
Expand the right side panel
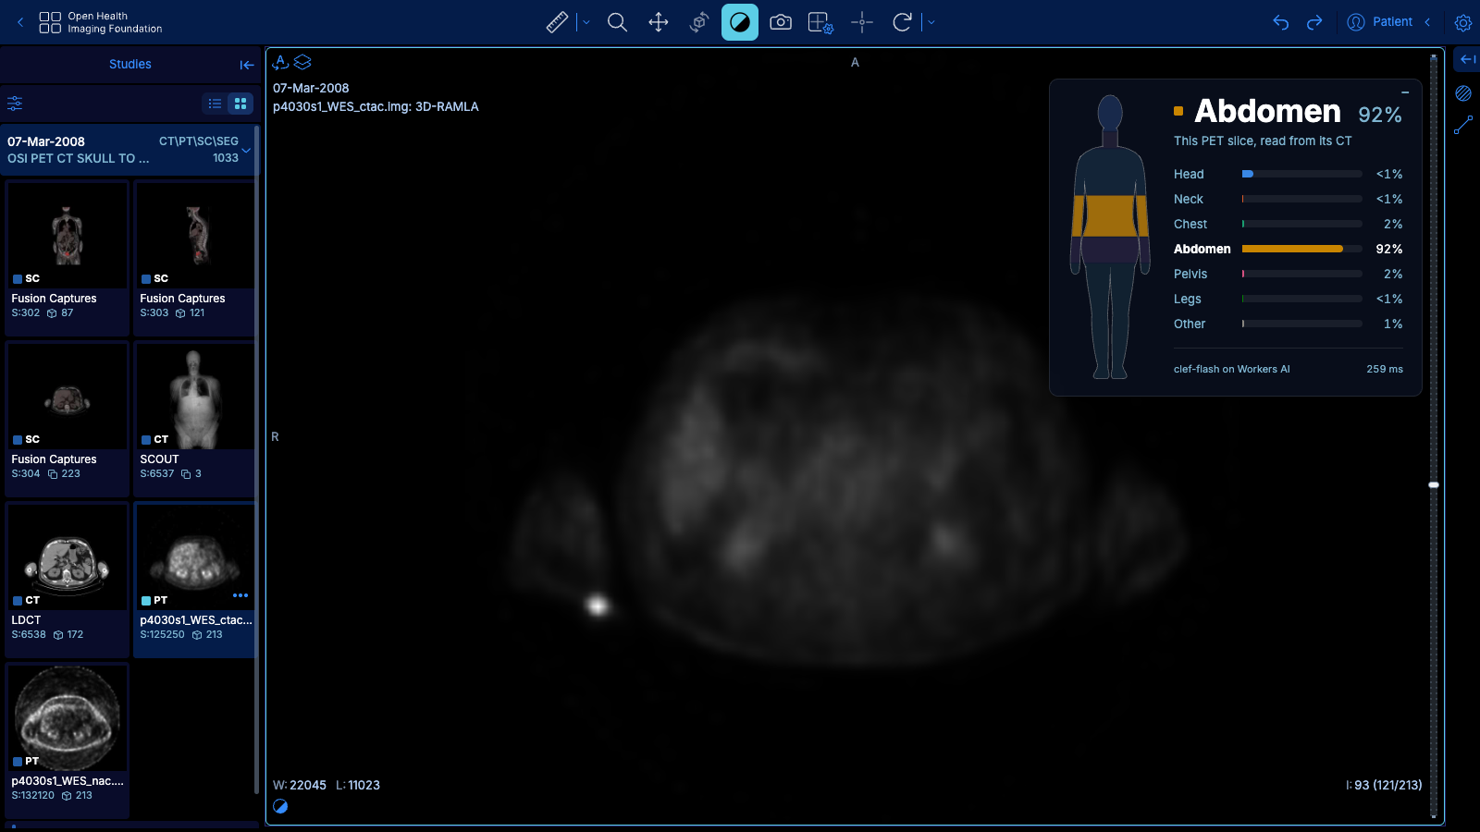(1467, 59)
